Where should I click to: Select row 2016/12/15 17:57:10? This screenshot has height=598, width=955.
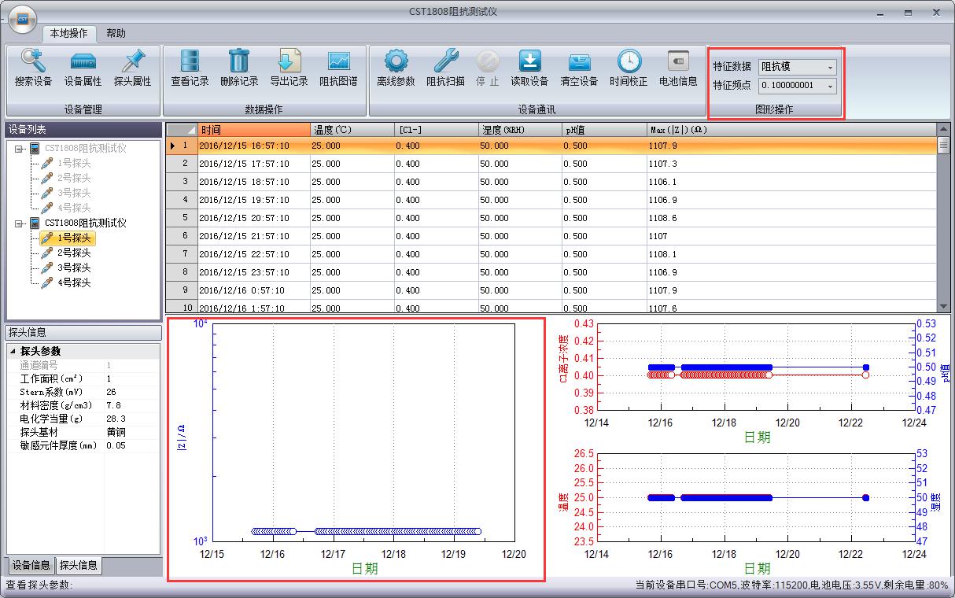coord(552,164)
